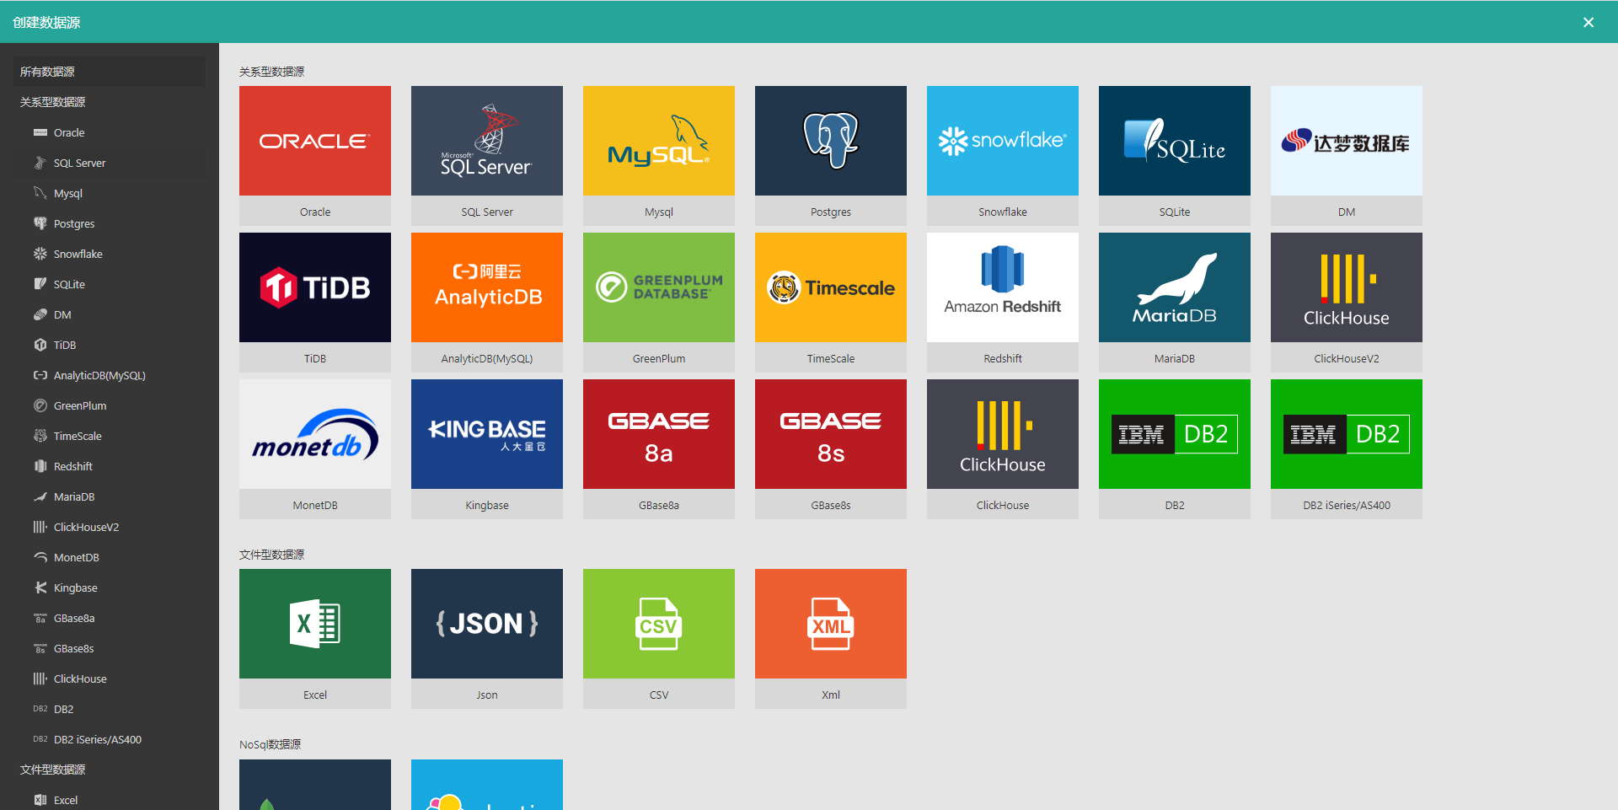This screenshot has width=1618, height=810.
Task: Open the MySQL dolphin tile
Action: coord(659,155)
